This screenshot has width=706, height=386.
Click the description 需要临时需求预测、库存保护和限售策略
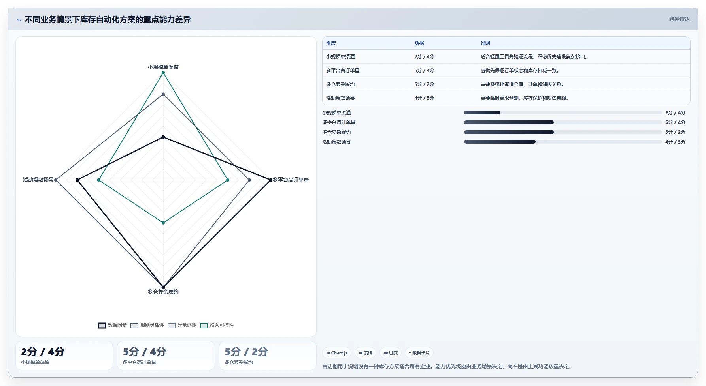[x=525, y=98]
